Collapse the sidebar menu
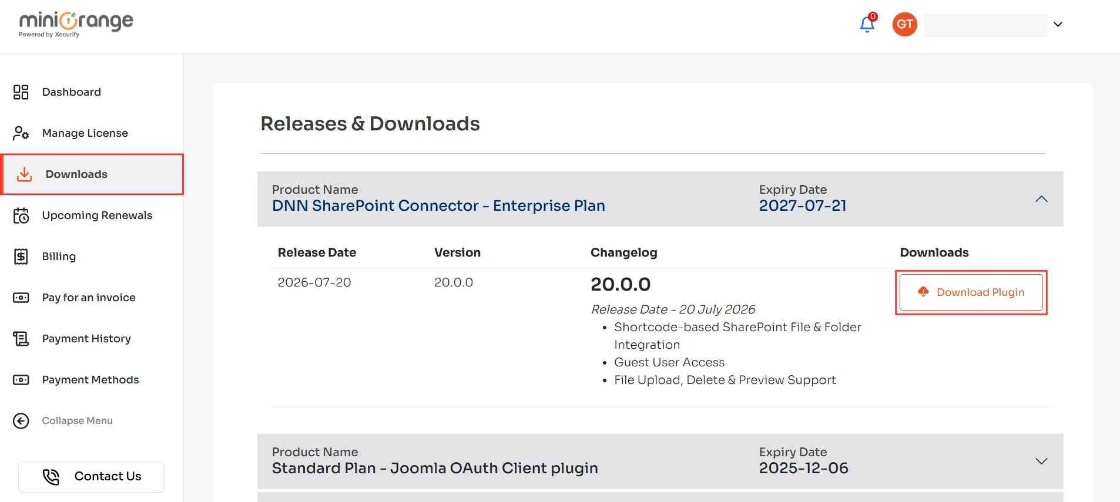The image size is (1120, 502). point(77,421)
